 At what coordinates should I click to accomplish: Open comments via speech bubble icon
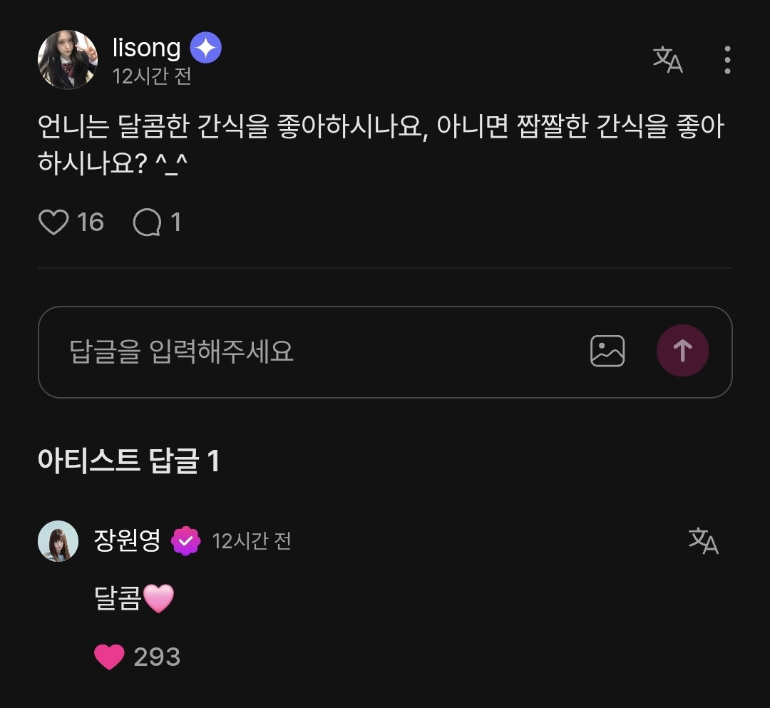click(147, 222)
